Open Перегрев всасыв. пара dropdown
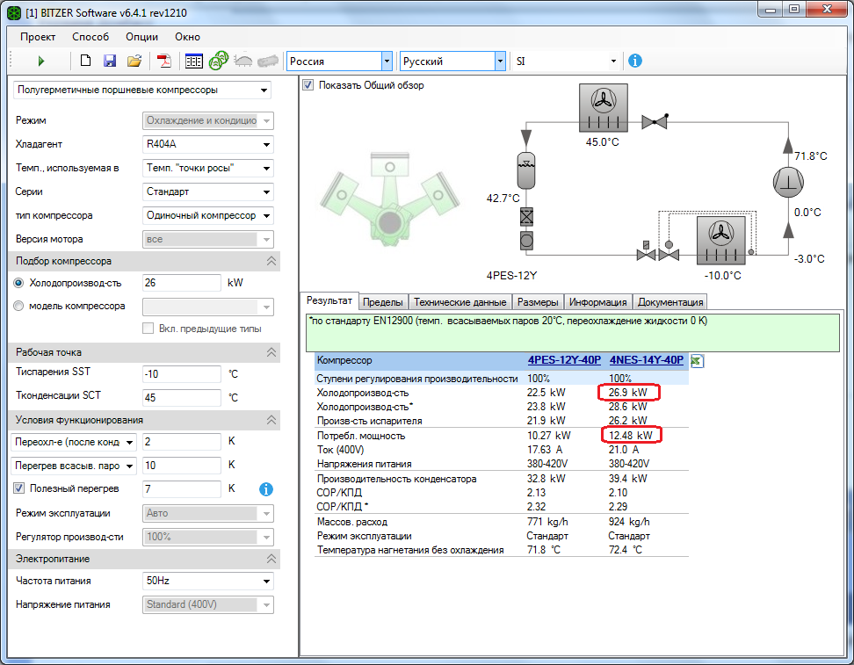 coord(74,466)
